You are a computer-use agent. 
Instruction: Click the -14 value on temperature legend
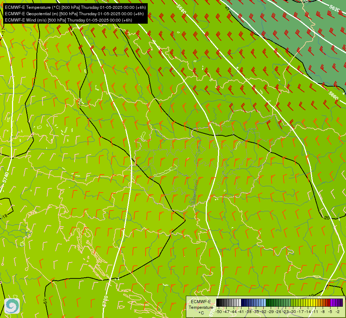308,312
